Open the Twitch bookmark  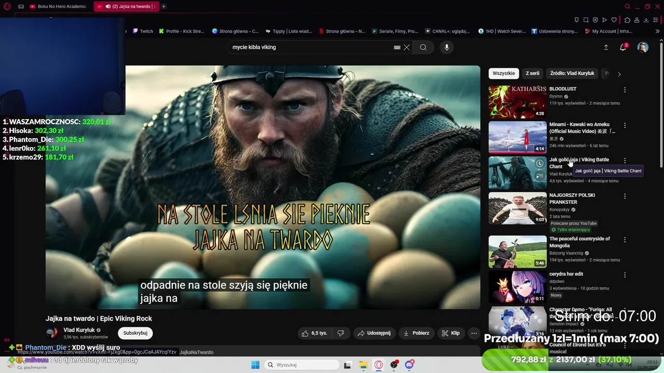click(x=143, y=31)
